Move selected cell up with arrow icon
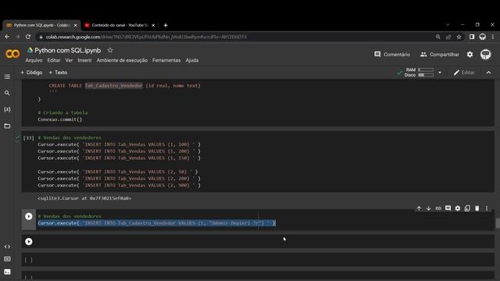Viewport: 500px width, 281px height. [x=419, y=208]
